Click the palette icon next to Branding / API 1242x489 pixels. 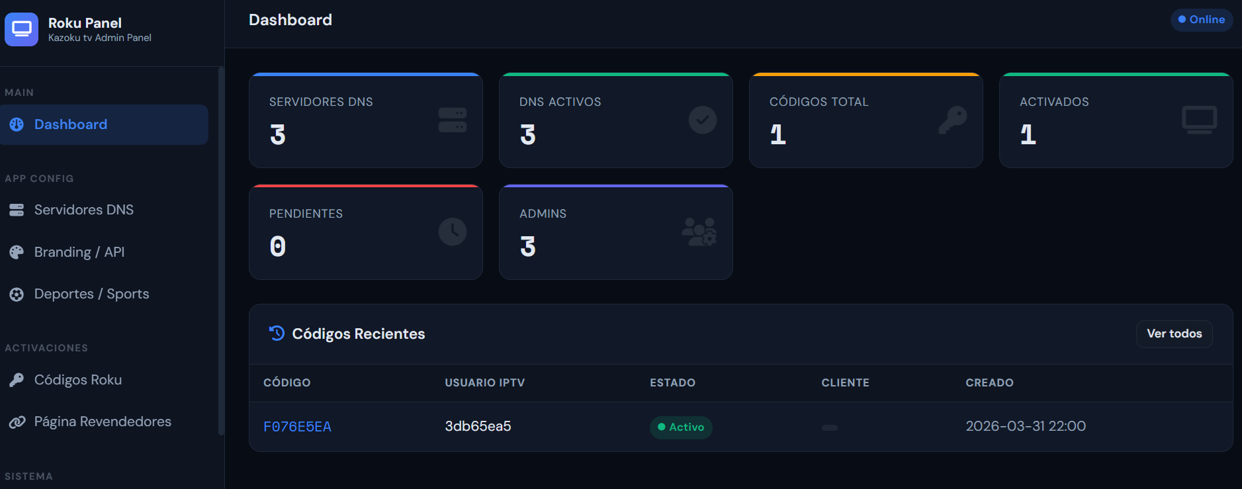pyautogui.click(x=17, y=252)
